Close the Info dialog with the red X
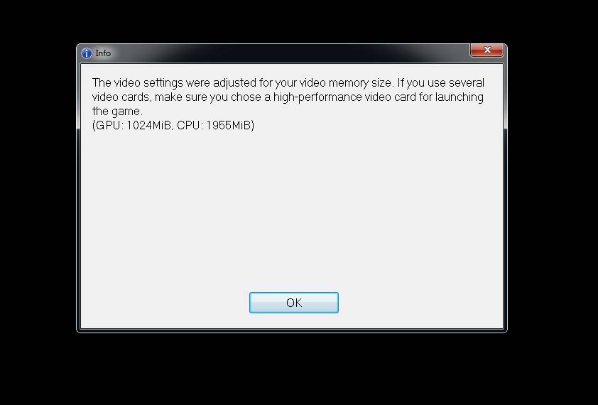 [486, 50]
